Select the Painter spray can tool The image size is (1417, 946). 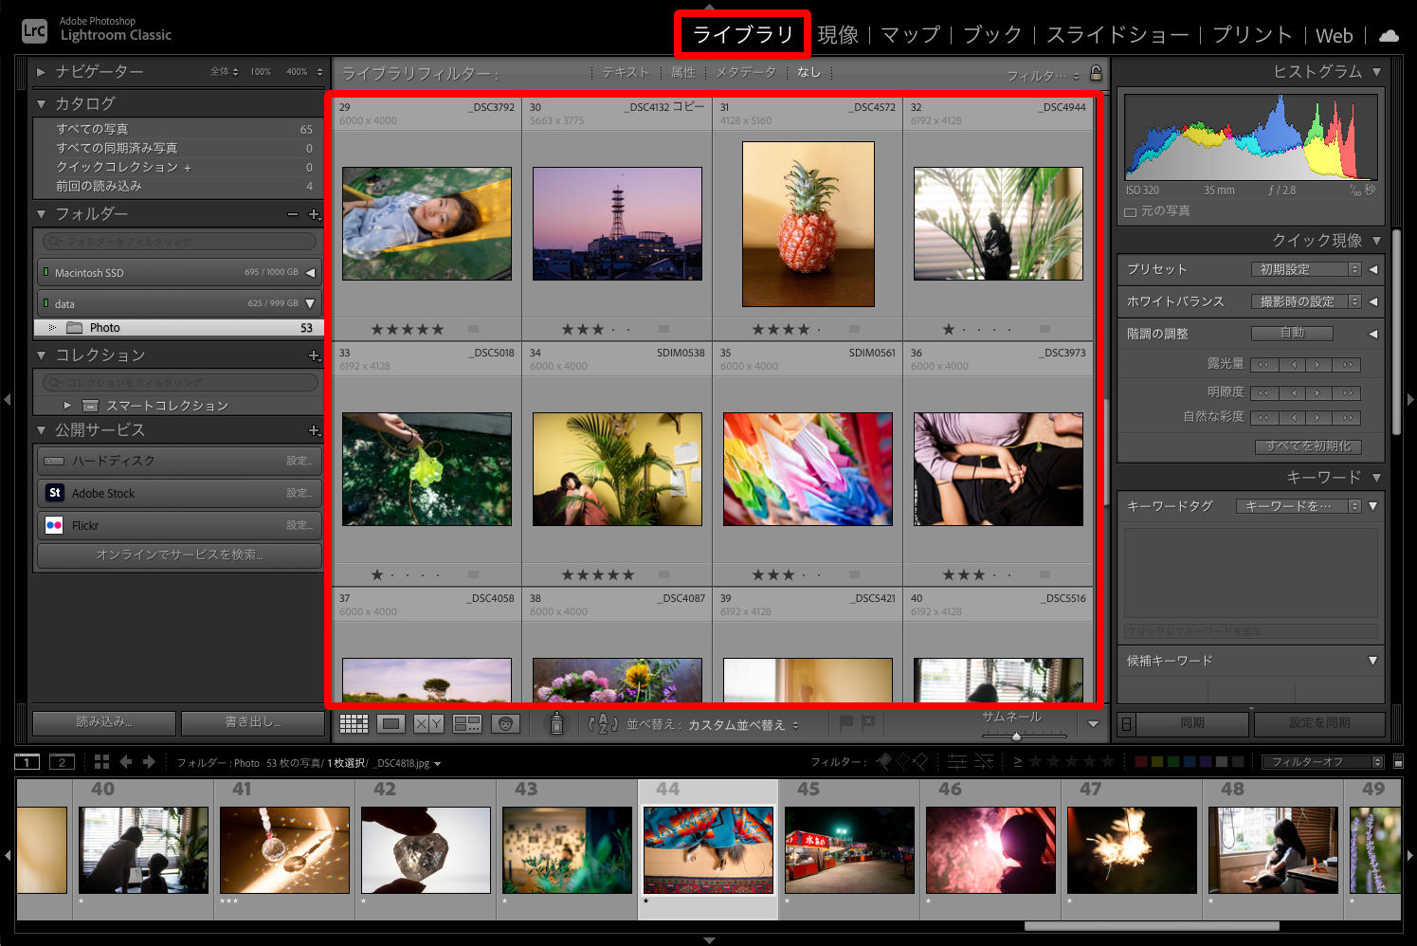point(557,724)
